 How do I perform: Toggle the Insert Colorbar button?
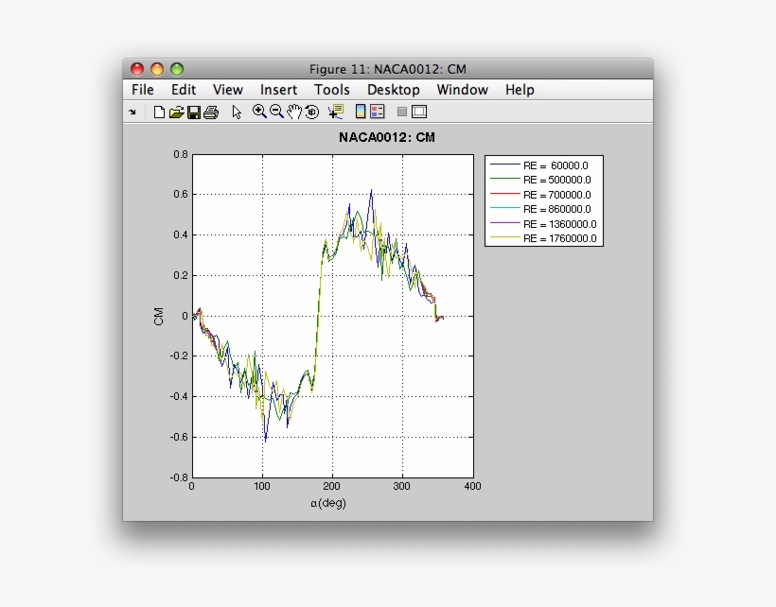361,112
